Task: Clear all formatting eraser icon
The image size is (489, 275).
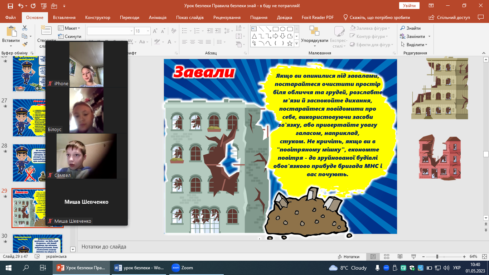Action: [x=174, y=31]
